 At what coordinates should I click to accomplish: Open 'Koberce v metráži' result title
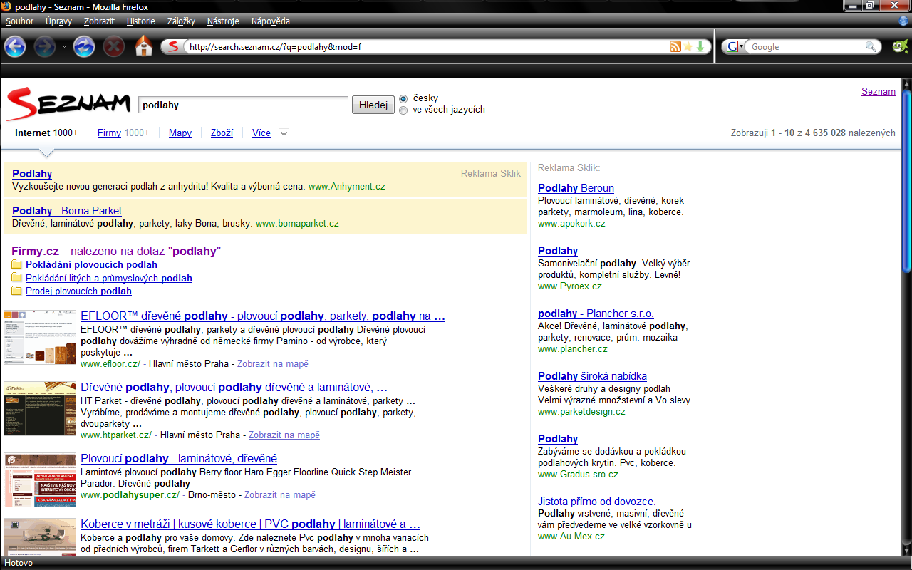tap(250, 524)
